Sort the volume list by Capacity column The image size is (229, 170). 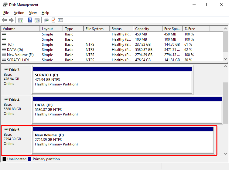[147, 29]
